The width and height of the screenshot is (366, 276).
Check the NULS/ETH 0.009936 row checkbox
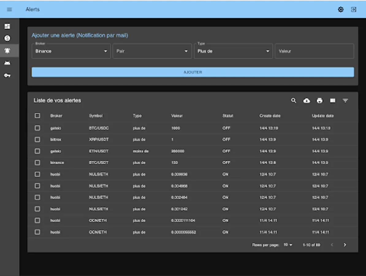click(37, 174)
